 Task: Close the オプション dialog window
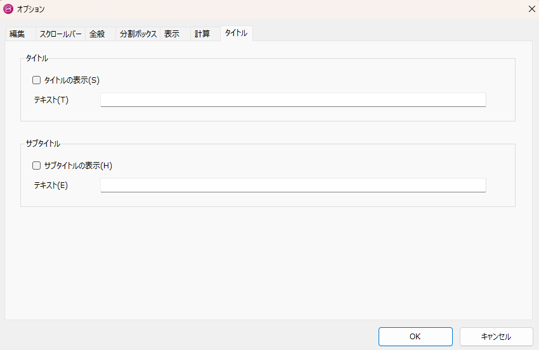[x=531, y=9]
